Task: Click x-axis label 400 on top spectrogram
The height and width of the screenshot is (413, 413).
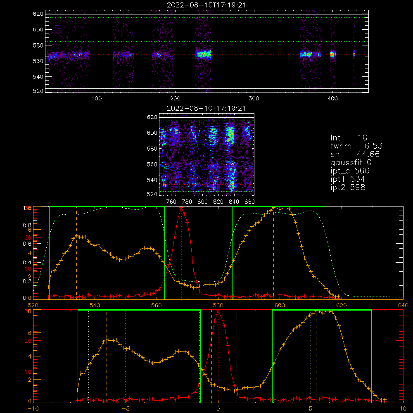Action: pyautogui.click(x=332, y=98)
